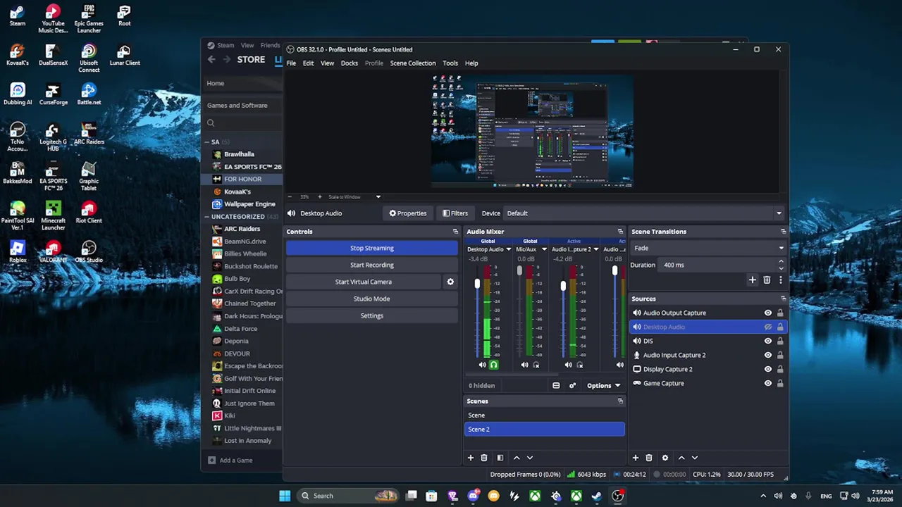The height and width of the screenshot is (507, 902).
Task: Open advanced audio properties gears icon
Action: [572, 385]
